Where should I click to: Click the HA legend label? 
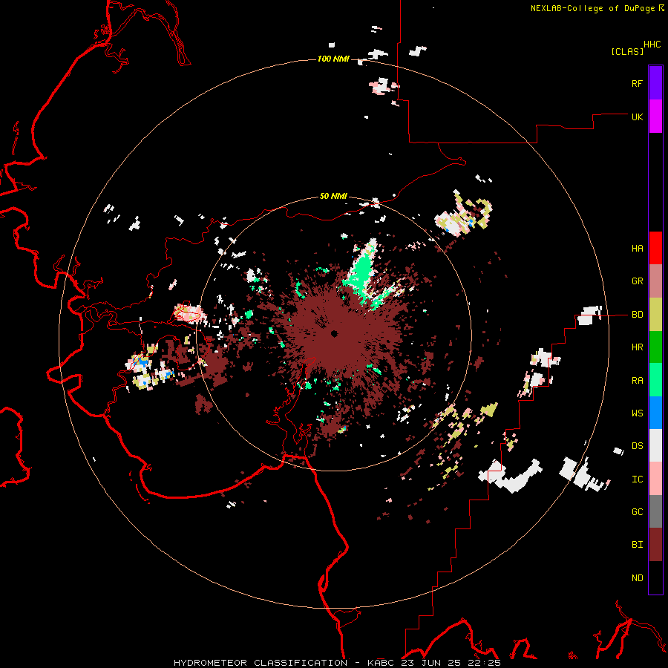point(637,249)
